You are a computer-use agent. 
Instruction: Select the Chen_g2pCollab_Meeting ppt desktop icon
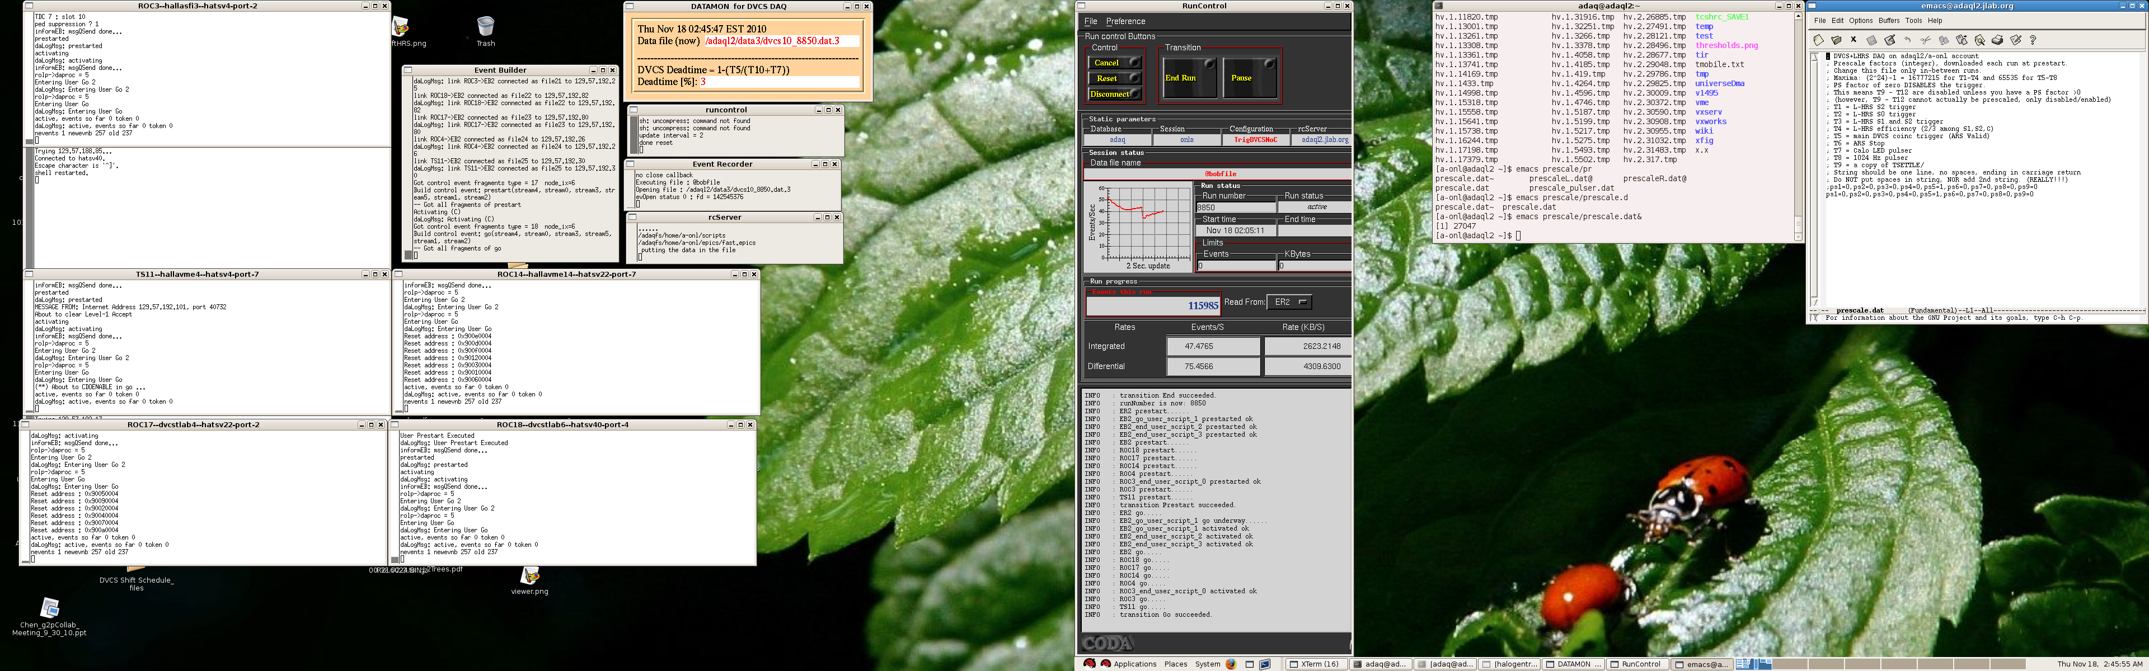tap(49, 608)
